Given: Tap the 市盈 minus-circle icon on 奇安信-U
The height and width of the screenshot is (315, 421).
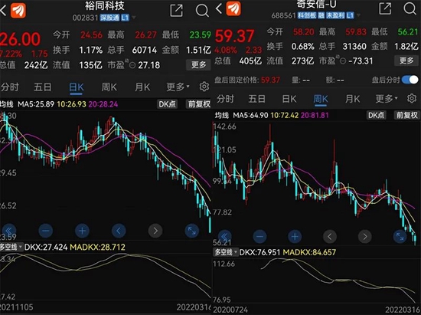Looking at the screenshot, I should click(343, 61).
